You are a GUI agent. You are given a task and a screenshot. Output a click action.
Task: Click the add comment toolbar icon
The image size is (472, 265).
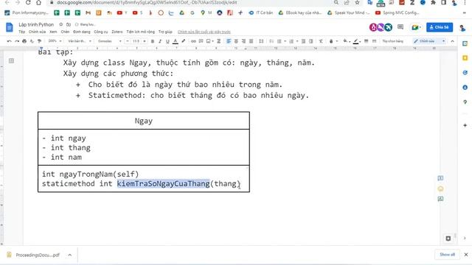pos(201,41)
